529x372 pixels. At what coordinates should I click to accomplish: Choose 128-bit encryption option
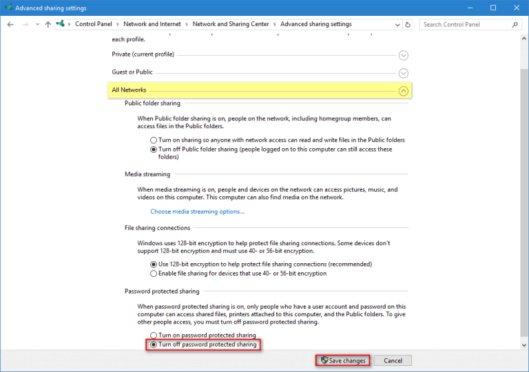(154, 264)
